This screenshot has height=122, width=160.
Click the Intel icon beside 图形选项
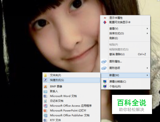coord(104,68)
